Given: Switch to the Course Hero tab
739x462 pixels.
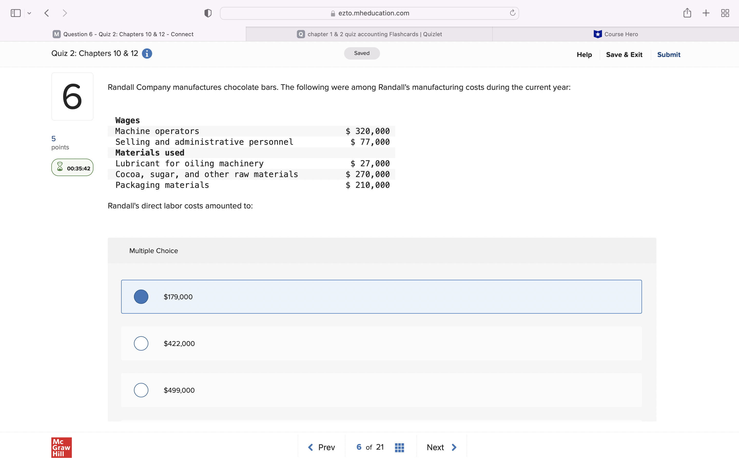Looking at the screenshot, I should [x=616, y=34].
